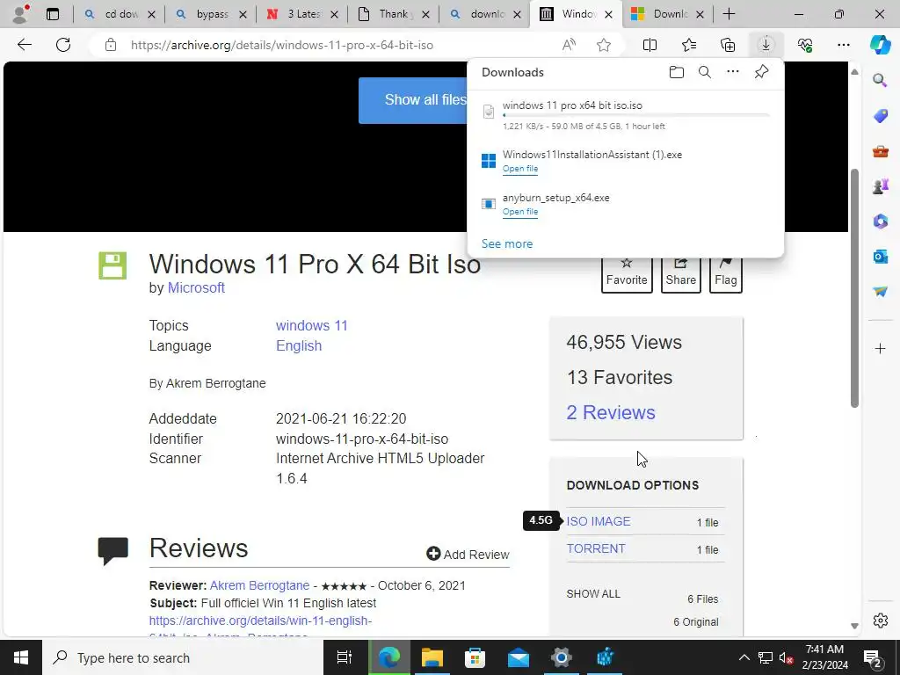Image resolution: width=900 pixels, height=675 pixels.
Task: Open file for Windows11InstallationAssistant (1).exe
Action: 520,169
